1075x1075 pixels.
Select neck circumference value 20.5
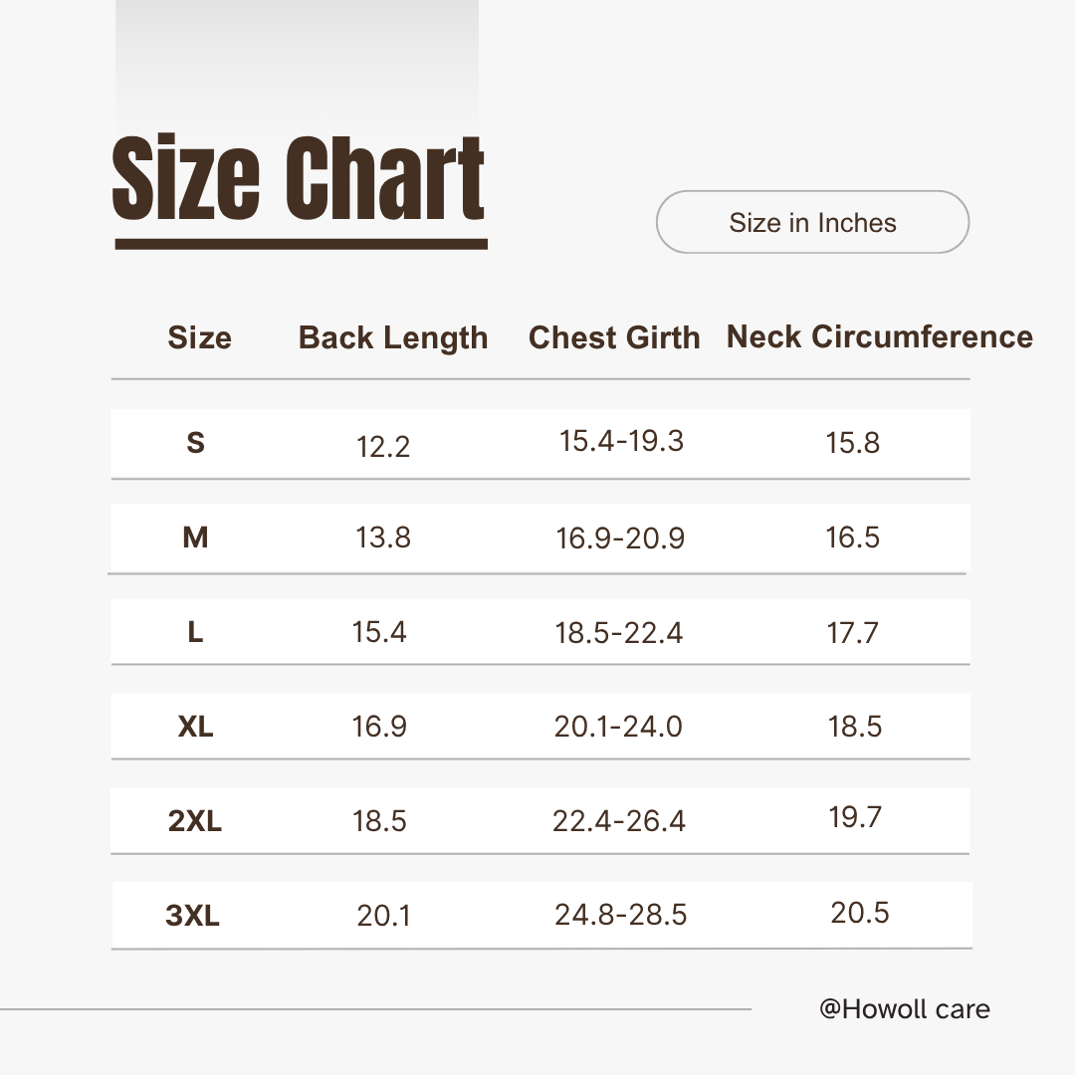(860, 913)
